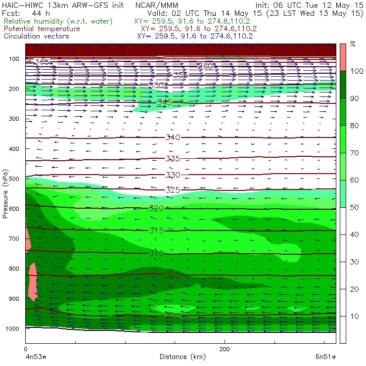Click the '200' distance axis tick label
Viewport: 366px width, 366px height.
coord(225,349)
